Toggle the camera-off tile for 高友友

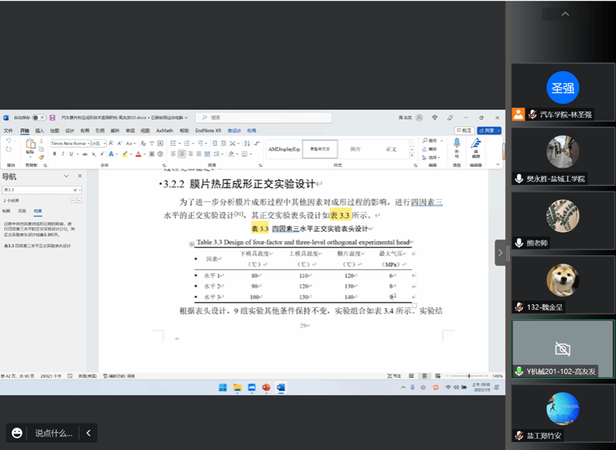562,348
